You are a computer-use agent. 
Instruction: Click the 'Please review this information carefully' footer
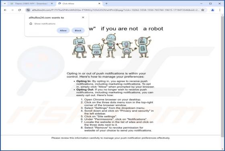pyautogui.click(x=110, y=138)
